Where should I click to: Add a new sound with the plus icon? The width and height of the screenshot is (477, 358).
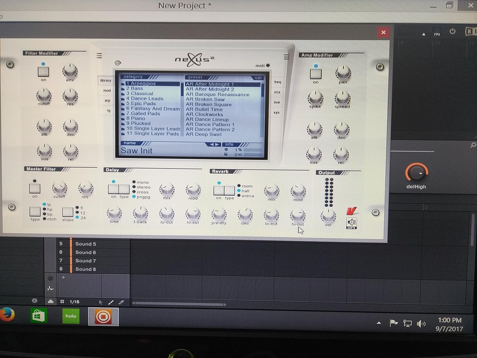[63, 277]
